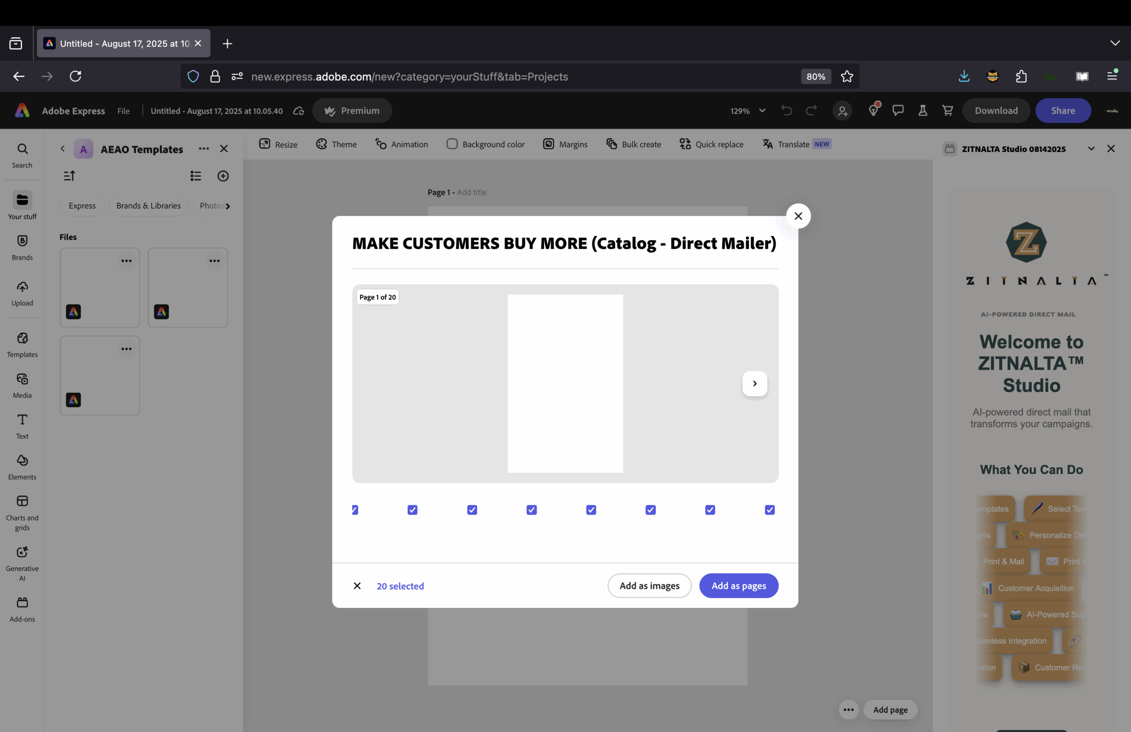Open the Search panel in sidebar
The image size is (1131, 732).
22,156
